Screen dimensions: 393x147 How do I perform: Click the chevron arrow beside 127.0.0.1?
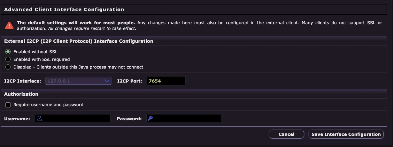(x=107, y=81)
